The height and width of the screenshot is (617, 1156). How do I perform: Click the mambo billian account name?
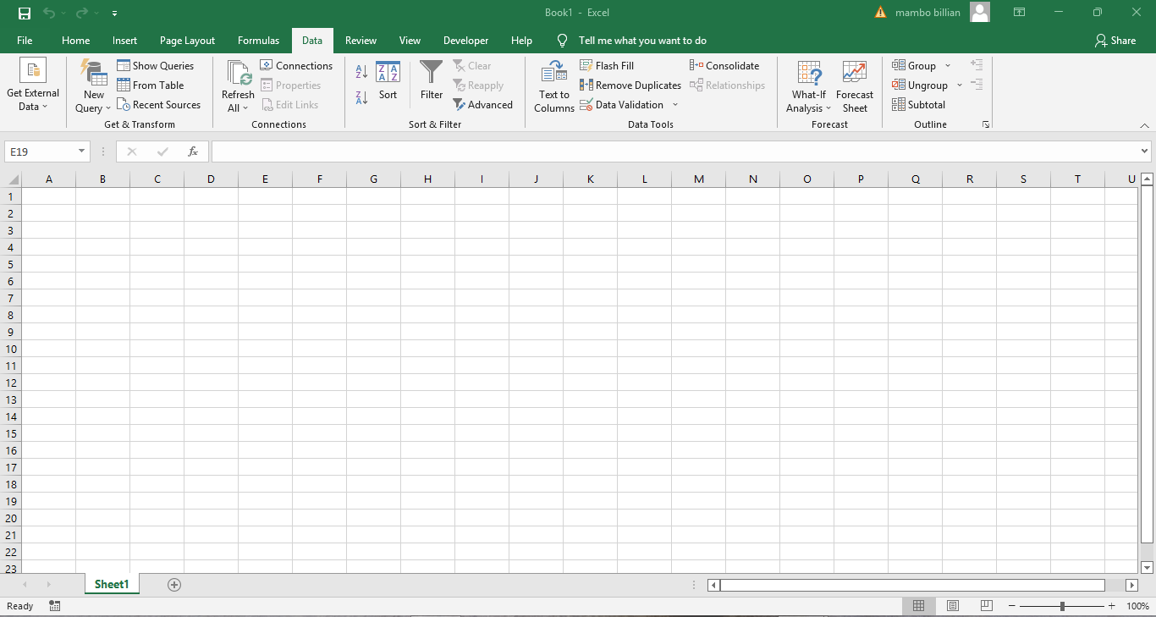coord(928,13)
